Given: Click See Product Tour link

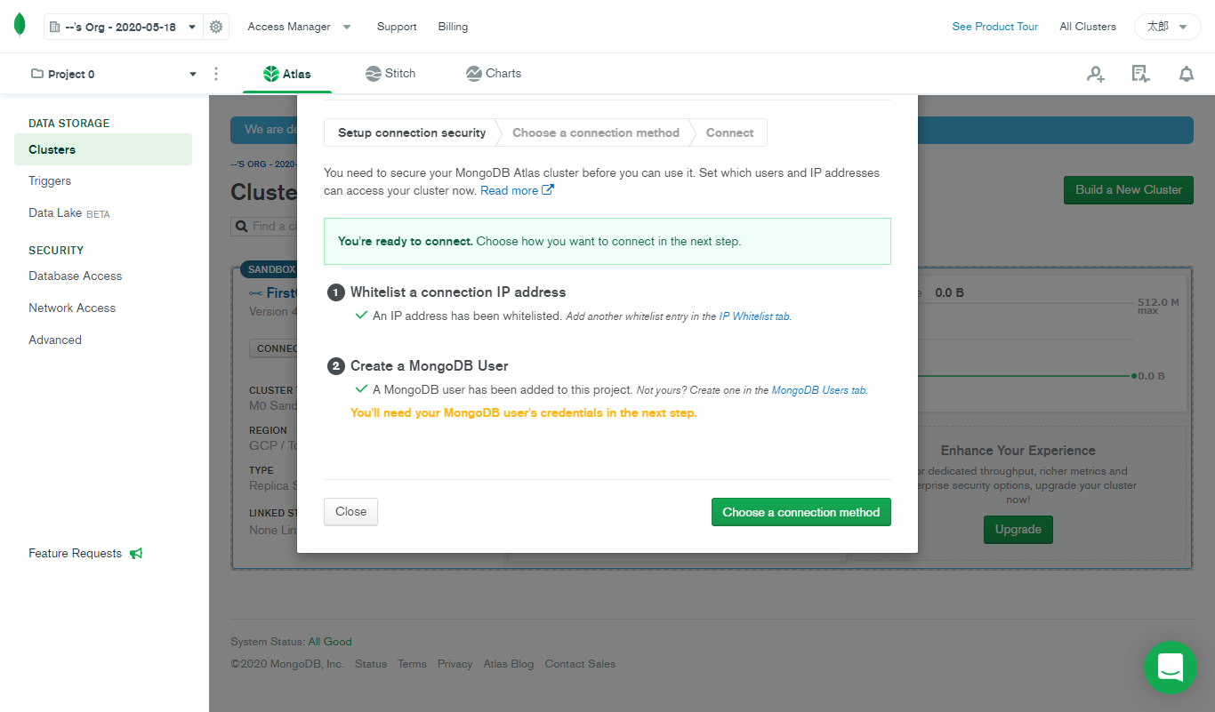Looking at the screenshot, I should (994, 27).
